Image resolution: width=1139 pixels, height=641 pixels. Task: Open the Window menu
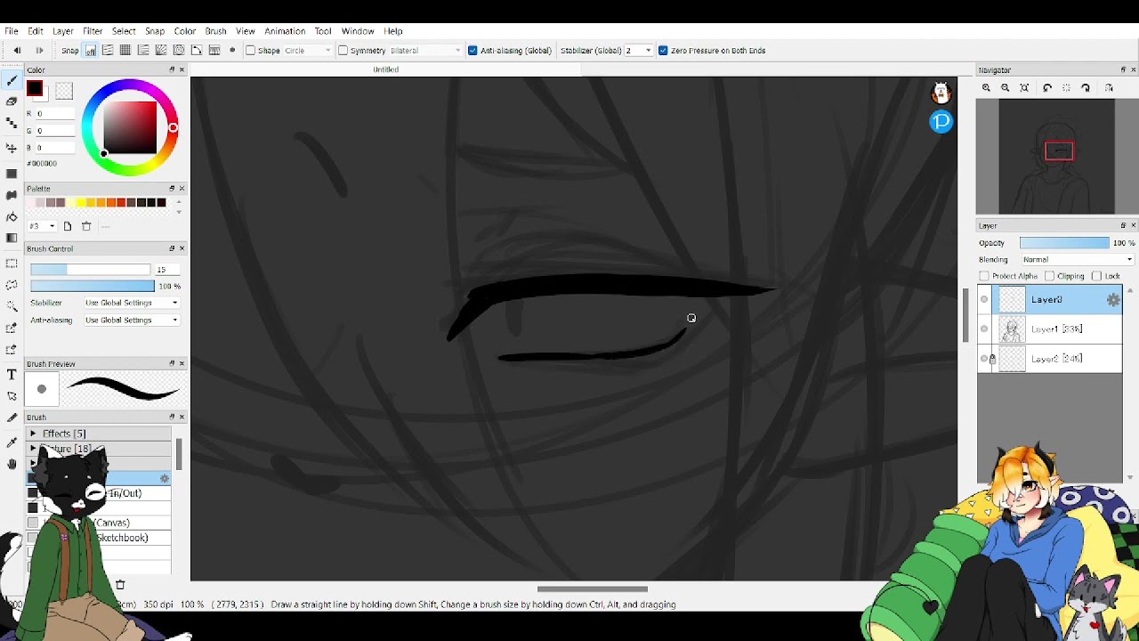pos(358,31)
